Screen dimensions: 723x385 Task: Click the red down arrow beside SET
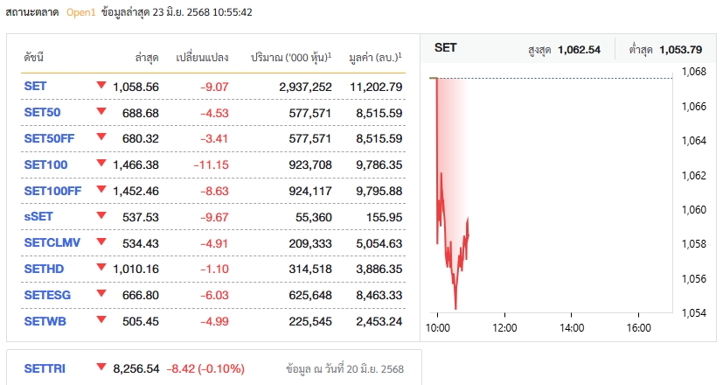point(101,85)
